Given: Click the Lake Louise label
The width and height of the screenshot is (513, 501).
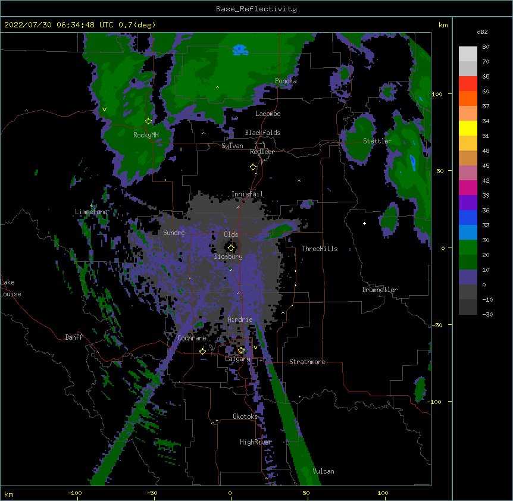Looking at the screenshot, I should pyautogui.click(x=11, y=288).
